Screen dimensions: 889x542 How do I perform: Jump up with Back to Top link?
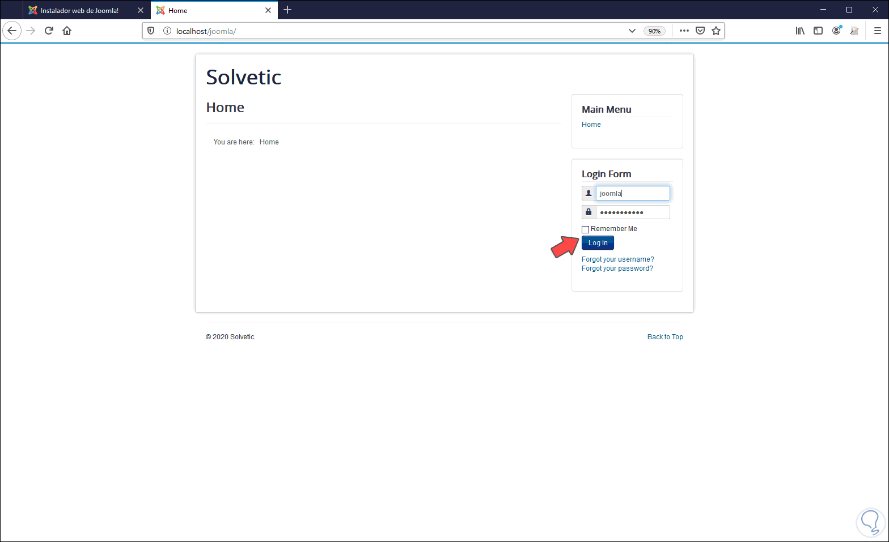tap(665, 337)
